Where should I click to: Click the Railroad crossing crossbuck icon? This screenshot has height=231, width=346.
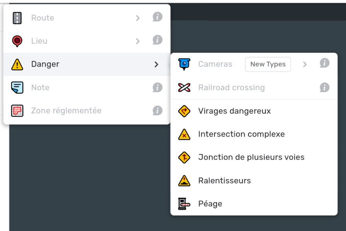coord(184,88)
